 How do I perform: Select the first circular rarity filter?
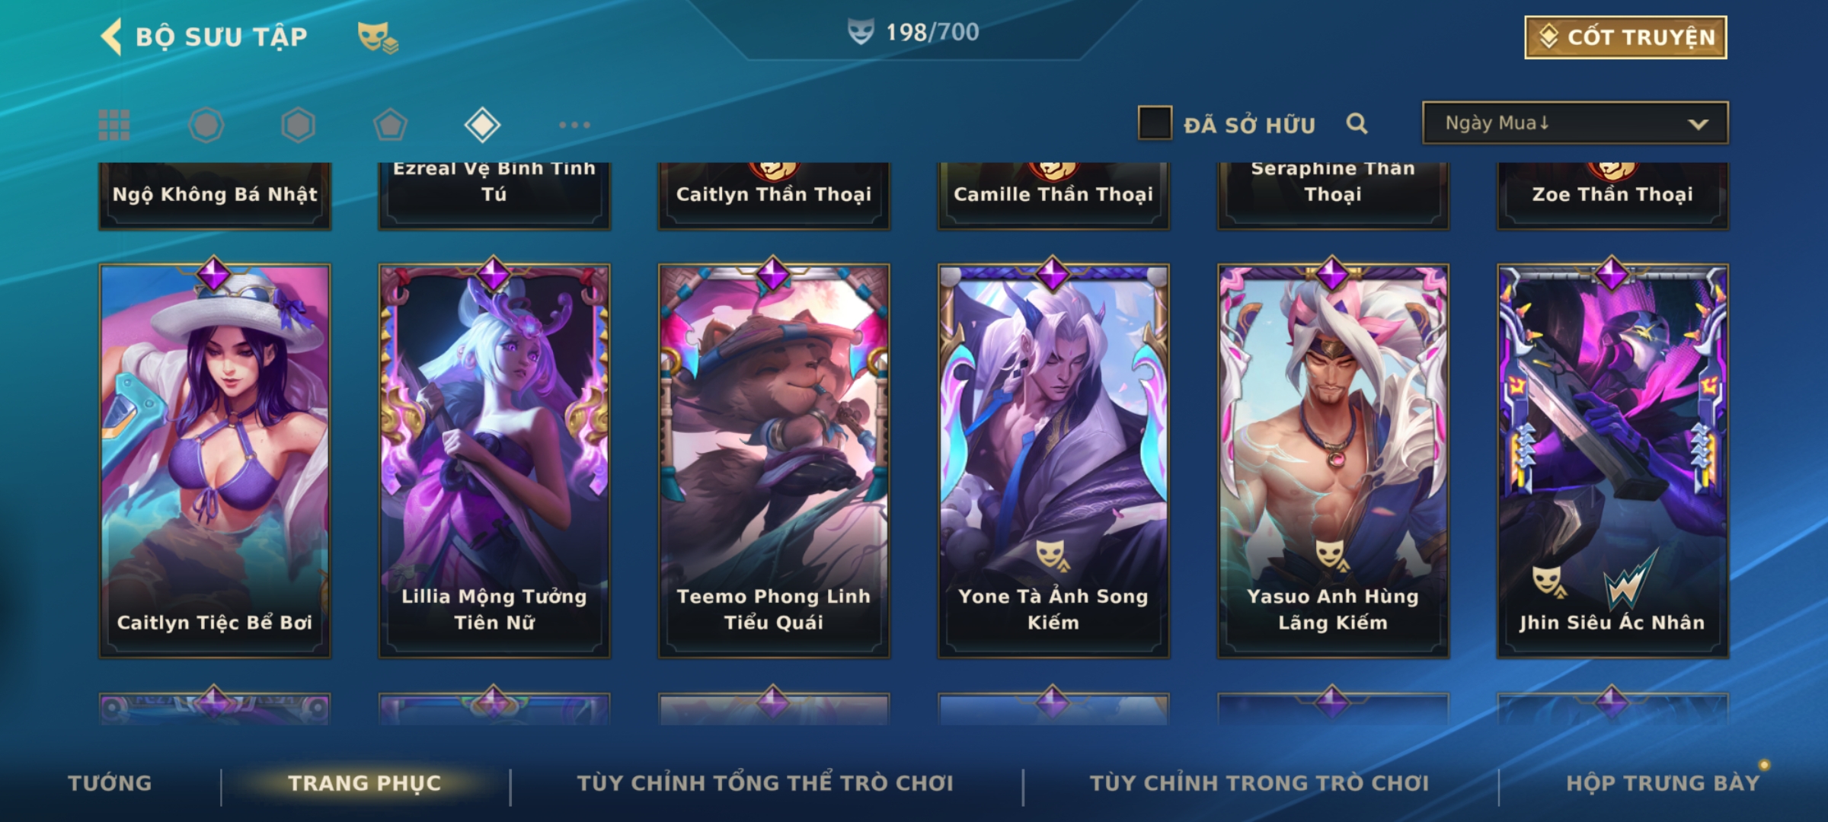point(206,125)
